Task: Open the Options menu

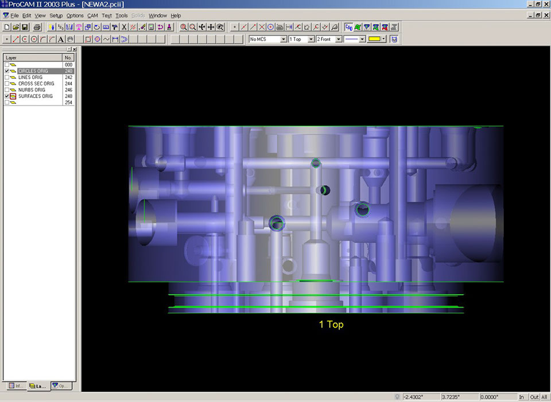Action: click(x=75, y=15)
